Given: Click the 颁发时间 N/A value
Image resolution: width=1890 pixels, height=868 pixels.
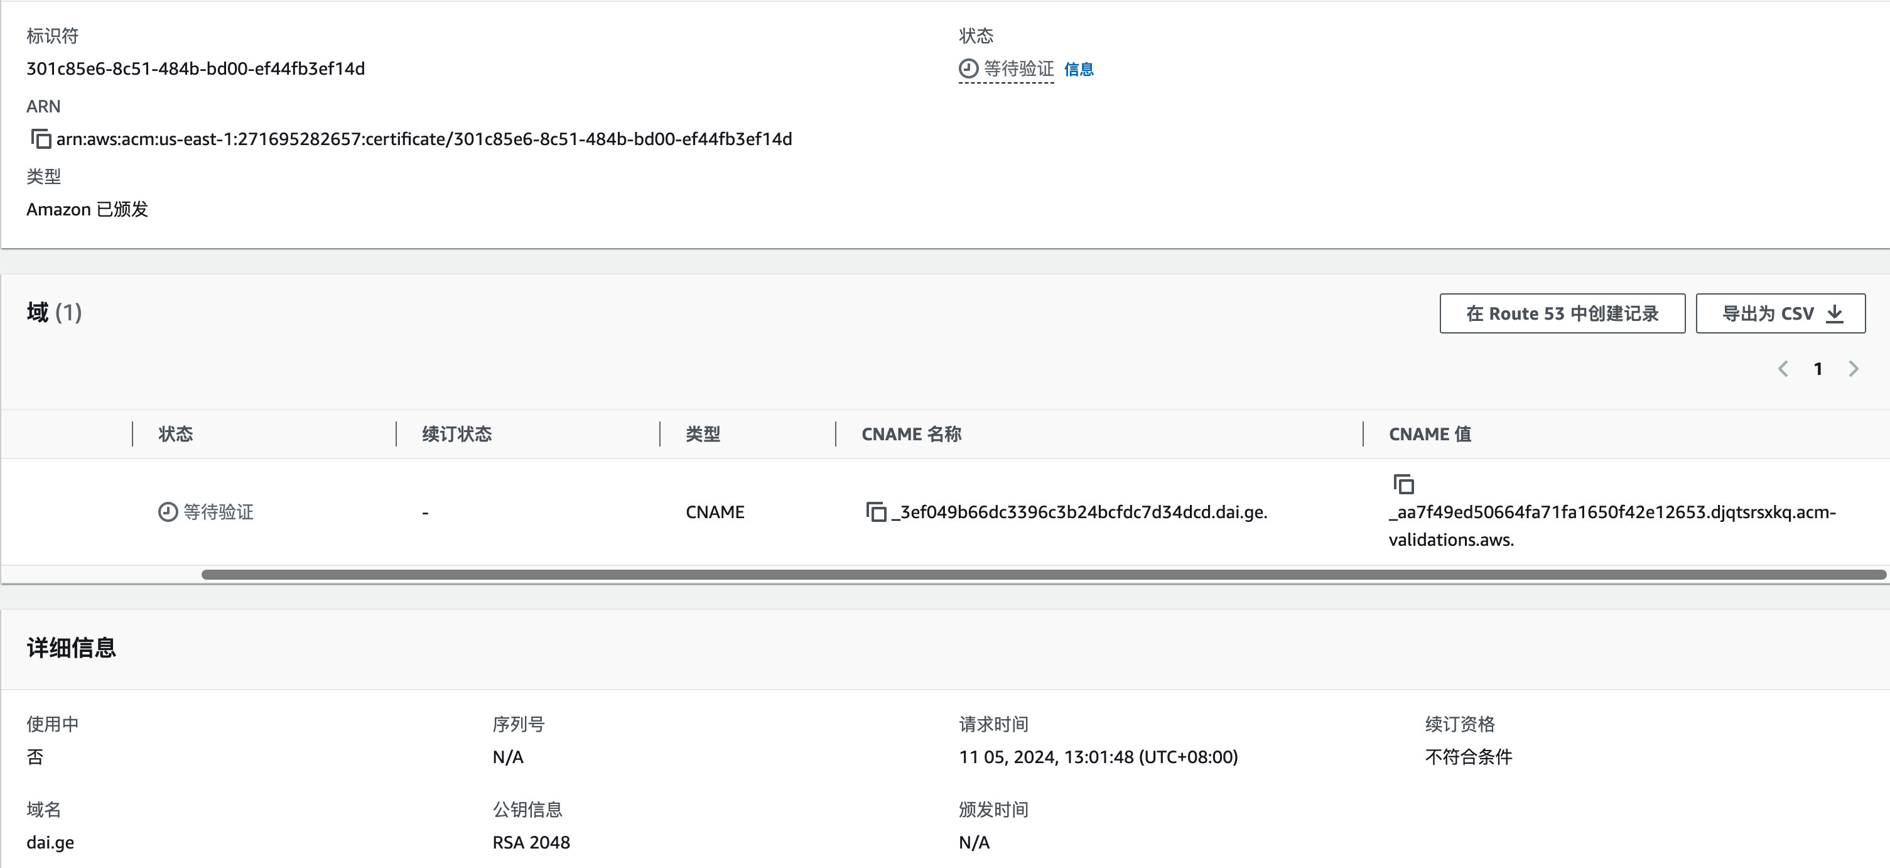Looking at the screenshot, I should (975, 842).
